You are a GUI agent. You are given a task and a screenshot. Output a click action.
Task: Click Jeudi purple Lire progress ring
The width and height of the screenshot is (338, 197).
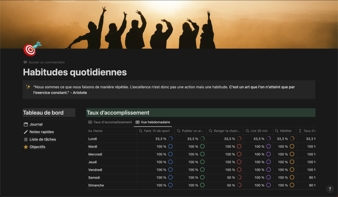268,162
